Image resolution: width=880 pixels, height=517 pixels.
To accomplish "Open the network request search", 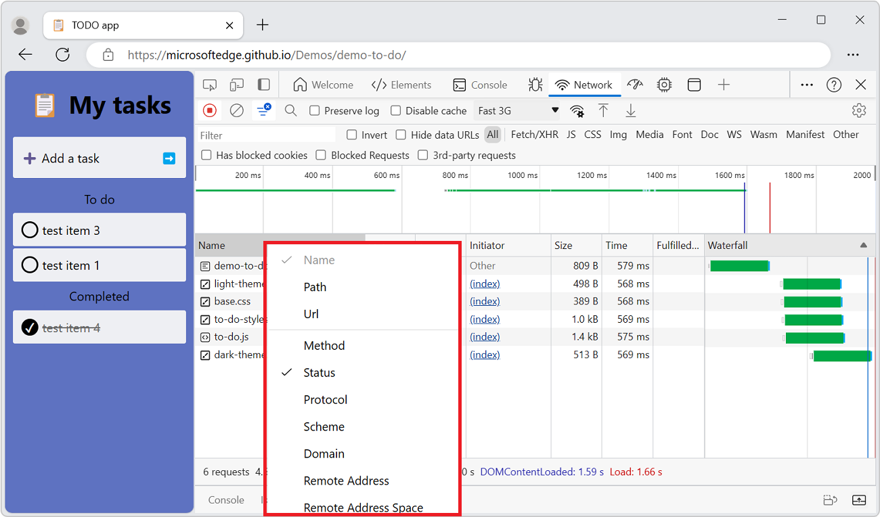I will coord(290,110).
